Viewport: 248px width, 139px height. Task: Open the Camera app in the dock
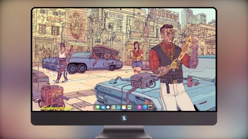click(150, 107)
